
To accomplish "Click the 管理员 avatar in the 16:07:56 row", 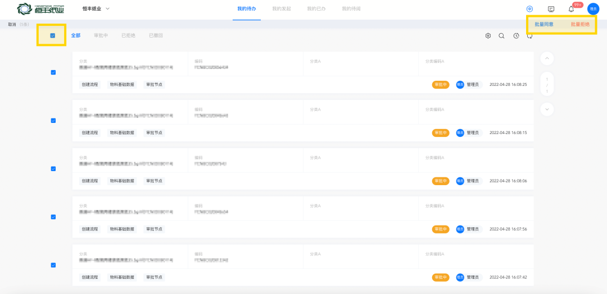I will coord(460,229).
